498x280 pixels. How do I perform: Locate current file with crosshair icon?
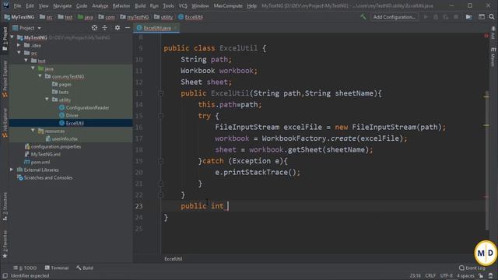[x=94, y=28]
